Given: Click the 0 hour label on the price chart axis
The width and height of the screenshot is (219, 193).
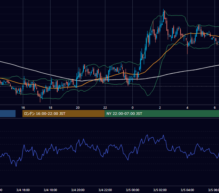Looking at the screenshot, I should (133, 108).
